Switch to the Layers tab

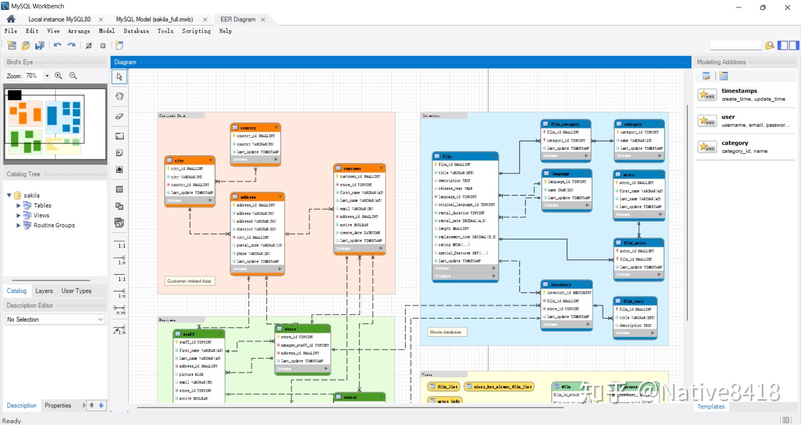pyautogui.click(x=44, y=291)
